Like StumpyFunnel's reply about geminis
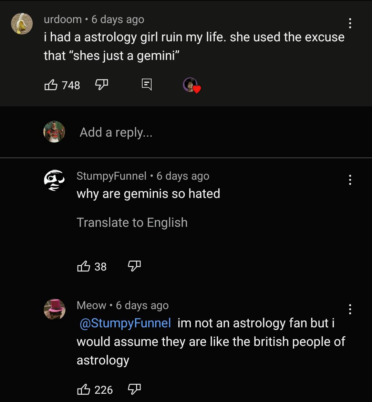 [x=84, y=266]
